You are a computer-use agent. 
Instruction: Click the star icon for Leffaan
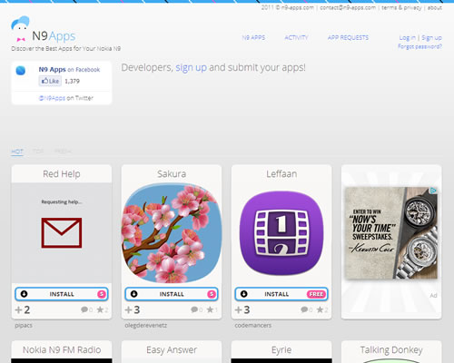320,309
